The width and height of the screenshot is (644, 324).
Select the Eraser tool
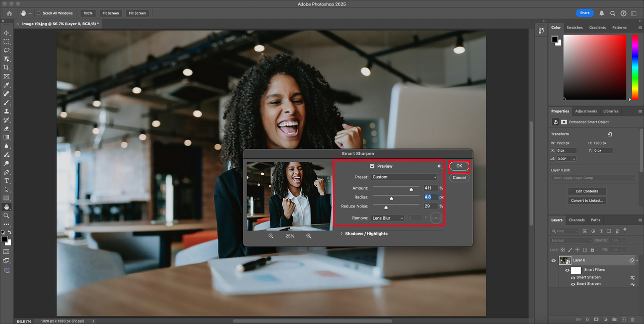point(7,129)
